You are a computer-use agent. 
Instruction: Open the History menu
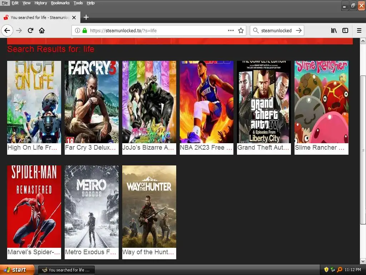[x=41, y=3]
